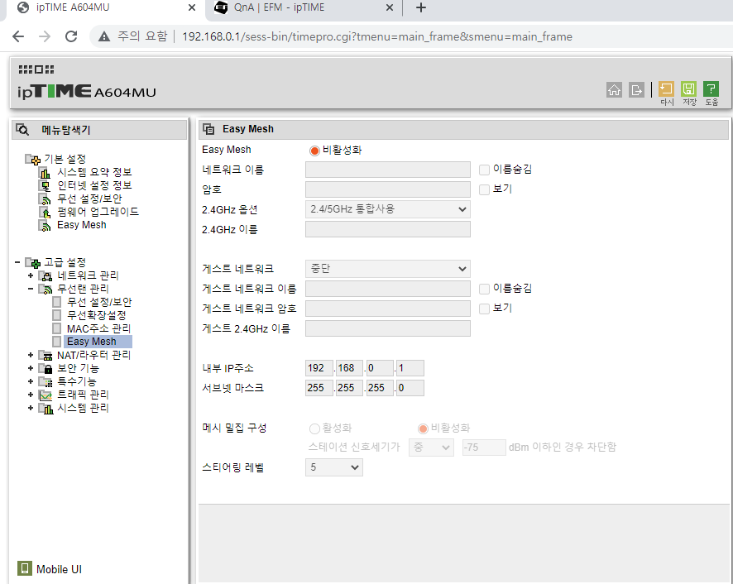This screenshot has width=733, height=584.
Task: Switch to the QnA | EFM - ipTIME tab
Action: [304, 8]
